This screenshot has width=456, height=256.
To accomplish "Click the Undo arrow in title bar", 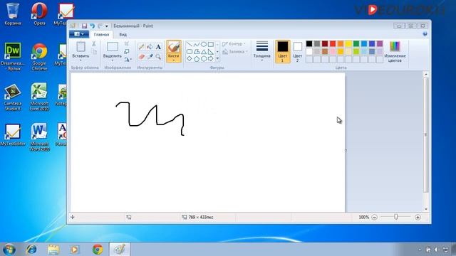I will click(x=92, y=26).
